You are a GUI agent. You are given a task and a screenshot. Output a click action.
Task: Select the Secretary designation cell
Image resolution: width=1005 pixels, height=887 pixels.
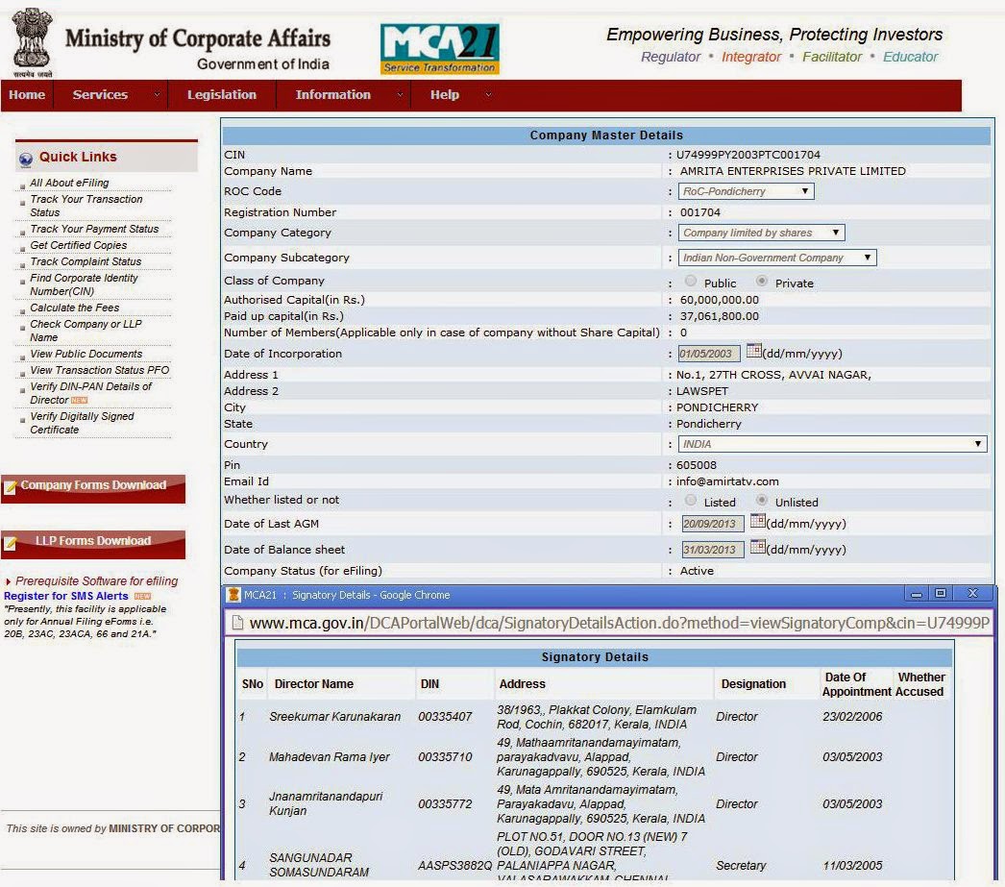coord(741,865)
